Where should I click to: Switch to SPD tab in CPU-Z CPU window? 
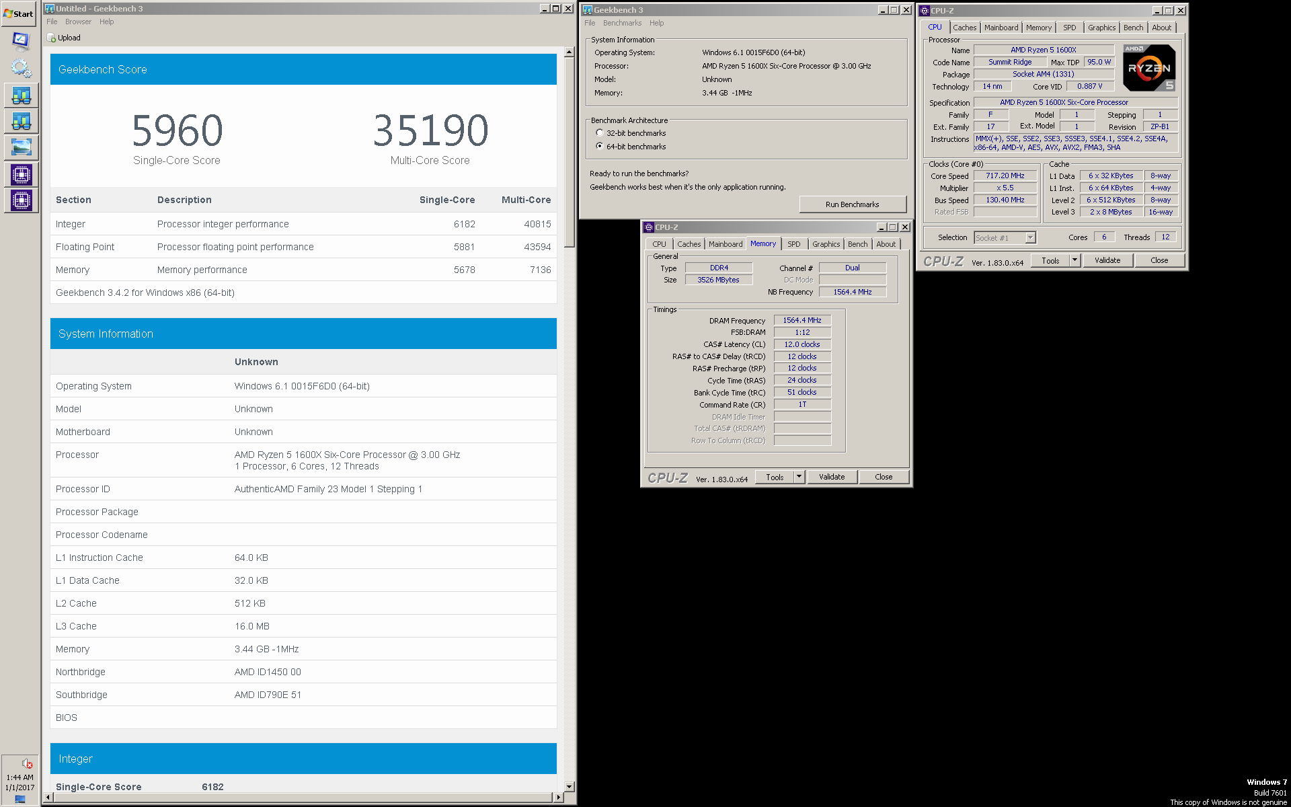(x=1070, y=28)
